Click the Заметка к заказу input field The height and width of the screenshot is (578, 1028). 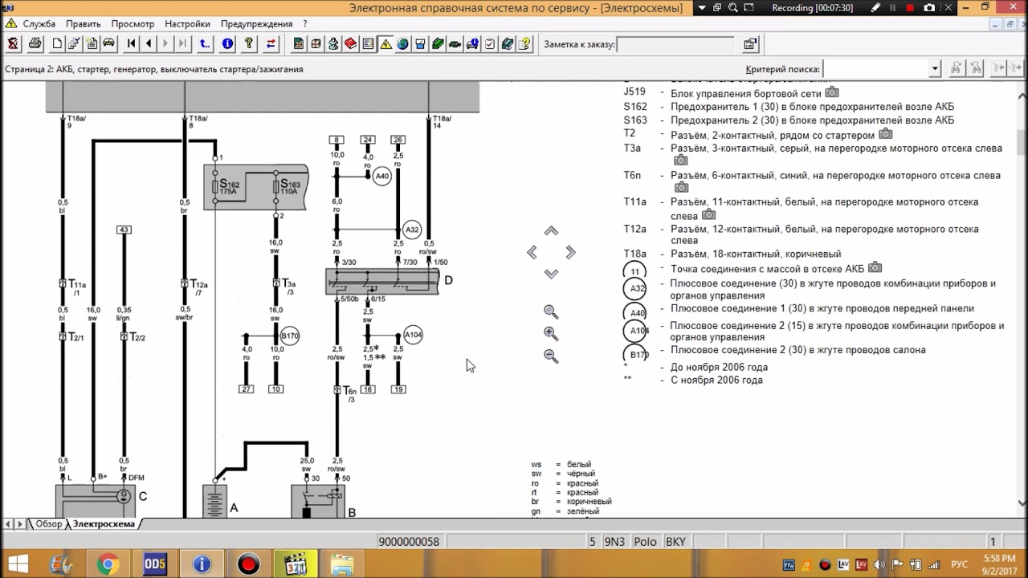tap(675, 45)
